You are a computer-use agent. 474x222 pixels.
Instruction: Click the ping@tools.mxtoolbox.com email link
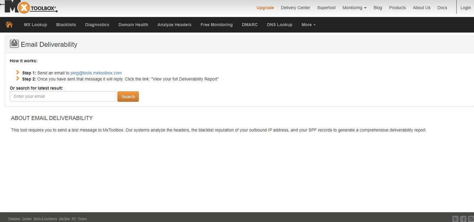point(96,73)
